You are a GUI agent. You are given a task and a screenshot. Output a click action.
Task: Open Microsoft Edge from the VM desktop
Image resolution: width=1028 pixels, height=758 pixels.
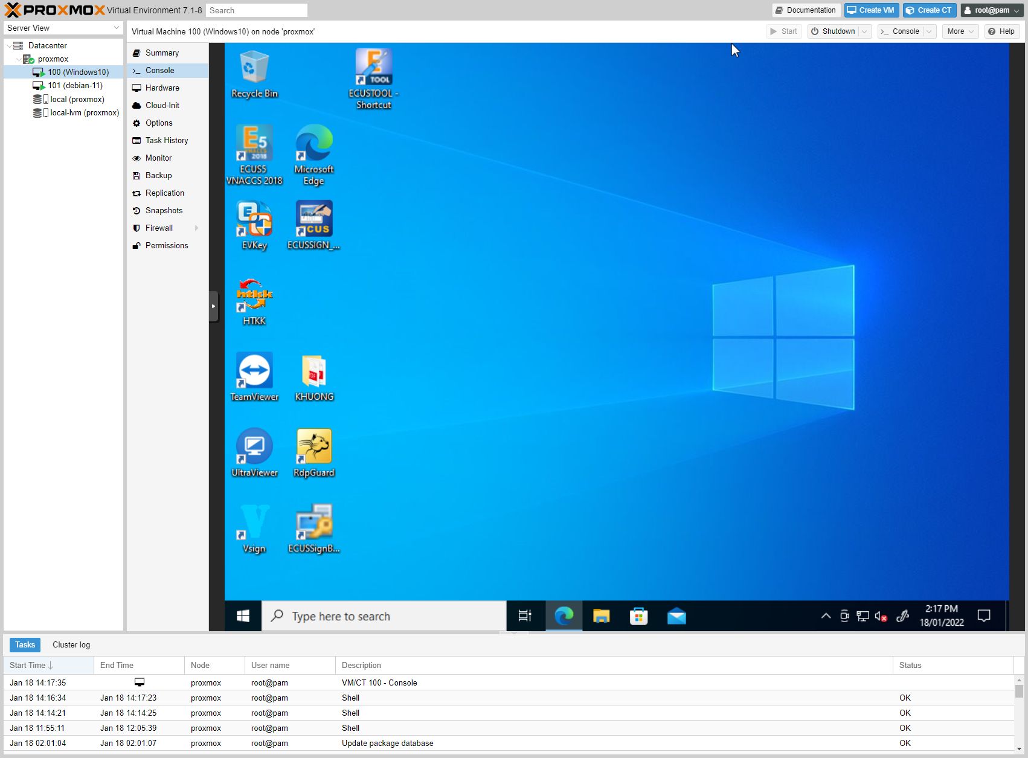tap(313, 145)
